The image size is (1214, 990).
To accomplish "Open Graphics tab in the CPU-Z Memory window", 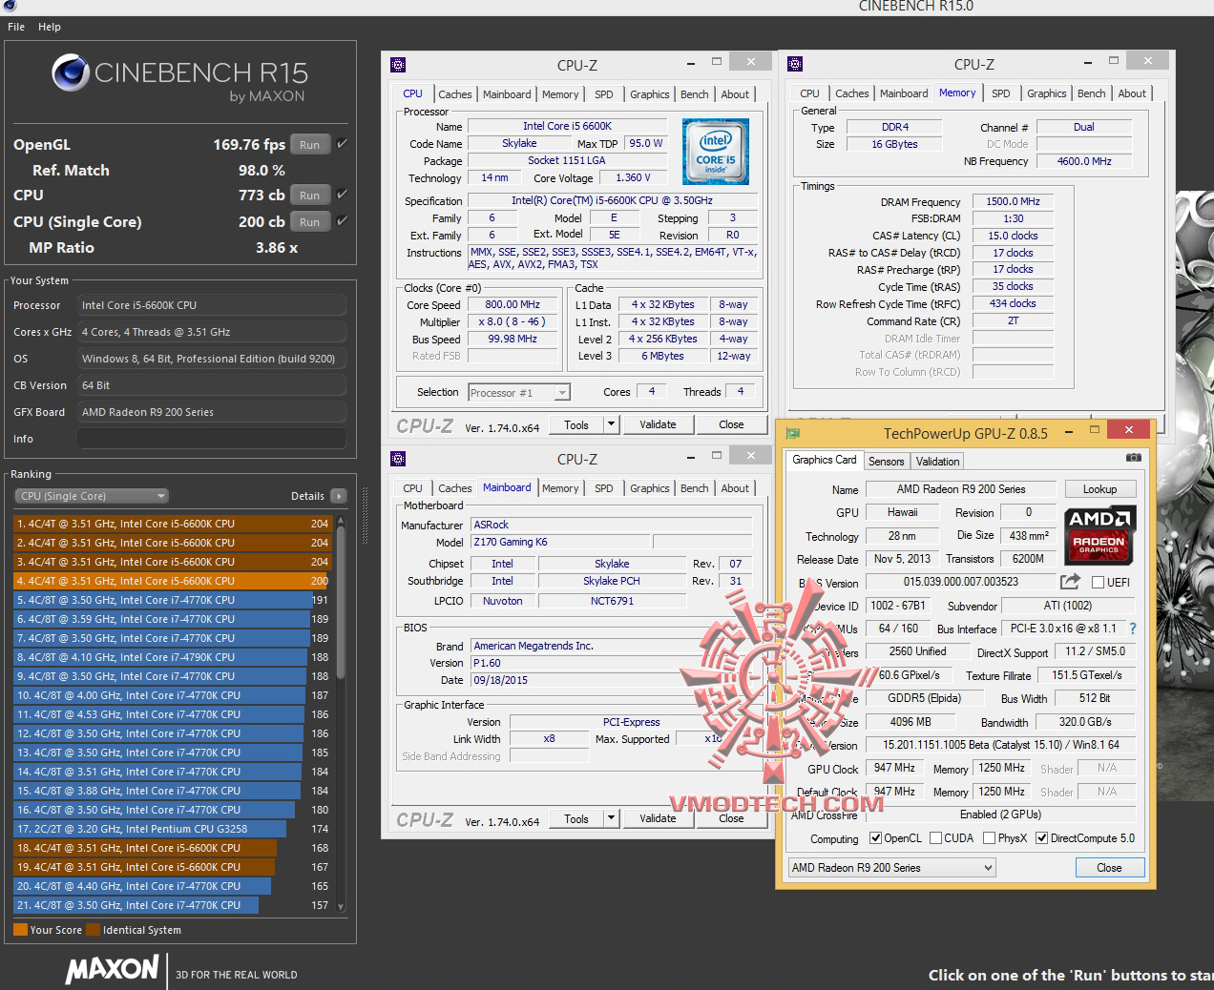I will coord(1046,93).
